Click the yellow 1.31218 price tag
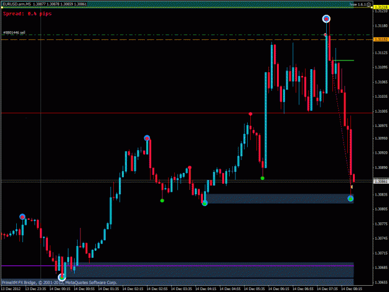 [381, 7]
